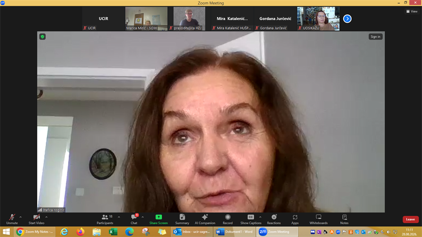This screenshot has width=422, height=237.
Task: Open audio options arrow next to Unmute
Action: (21, 217)
